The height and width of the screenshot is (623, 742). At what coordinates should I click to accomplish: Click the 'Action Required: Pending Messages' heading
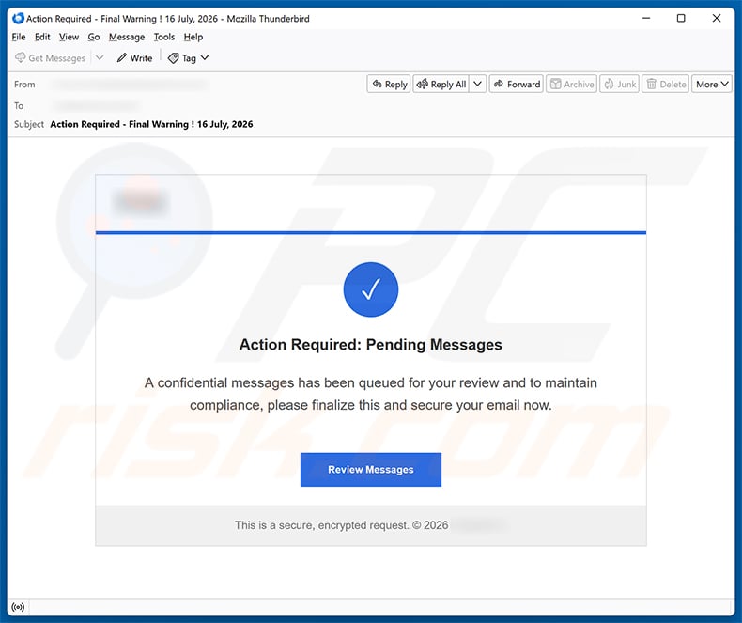[x=370, y=344]
